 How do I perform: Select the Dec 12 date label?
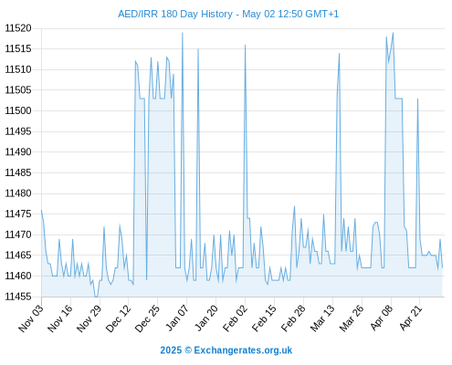click(119, 318)
